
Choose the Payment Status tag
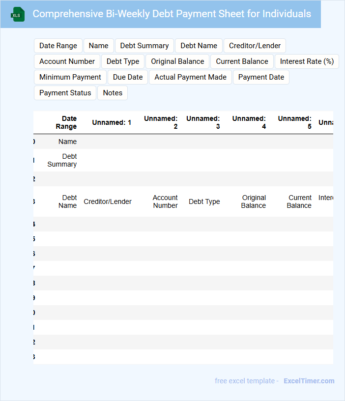click(65, 93)
